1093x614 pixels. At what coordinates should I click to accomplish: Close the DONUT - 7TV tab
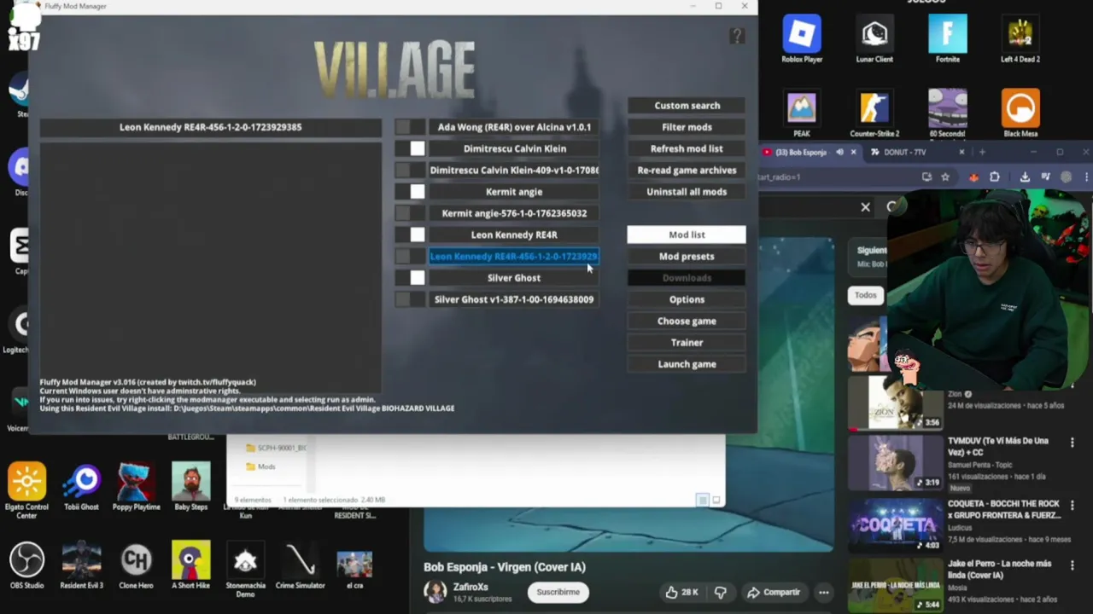(961, 153)
